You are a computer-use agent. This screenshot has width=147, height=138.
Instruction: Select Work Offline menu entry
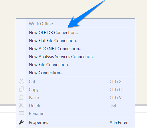pyautogui.click(x=41, y=24)
